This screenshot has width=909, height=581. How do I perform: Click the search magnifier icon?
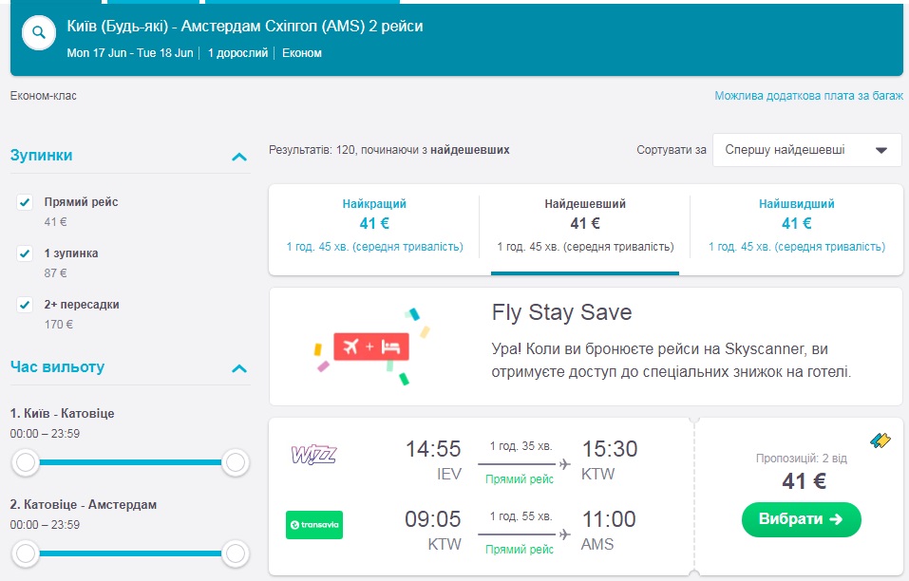[39, 33]
